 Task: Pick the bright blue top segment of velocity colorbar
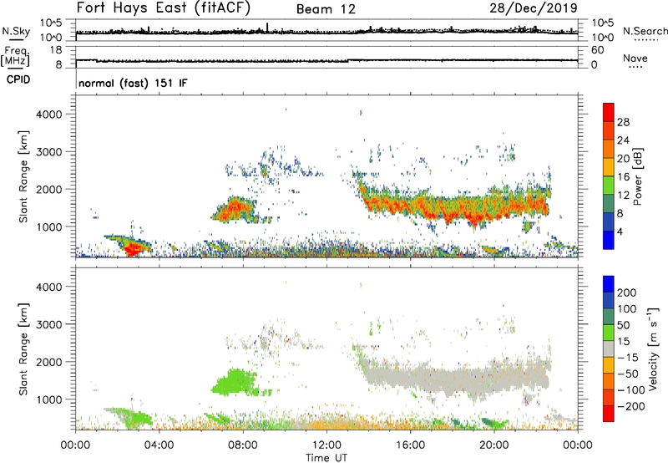(609, 284)
